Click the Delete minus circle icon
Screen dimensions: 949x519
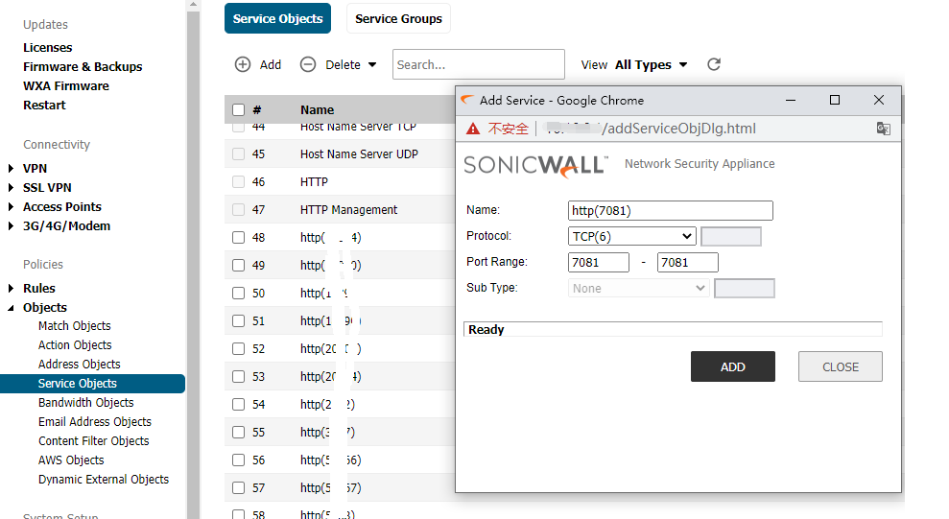click(x=308, y=65)
